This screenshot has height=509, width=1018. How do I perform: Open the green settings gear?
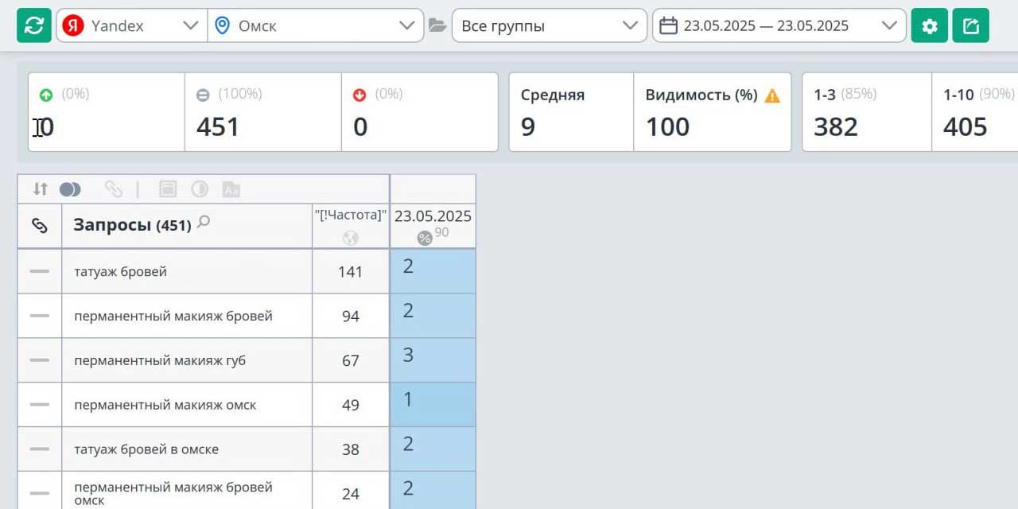pos(929,25)
